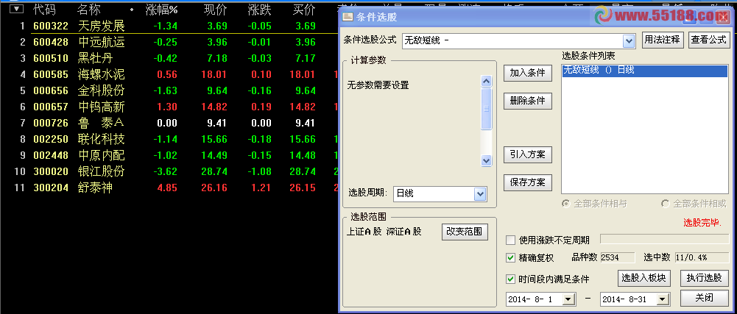Sort by the 涨幅% column header
The width and height of the screenshot is (737, 314).
[162, 10]
